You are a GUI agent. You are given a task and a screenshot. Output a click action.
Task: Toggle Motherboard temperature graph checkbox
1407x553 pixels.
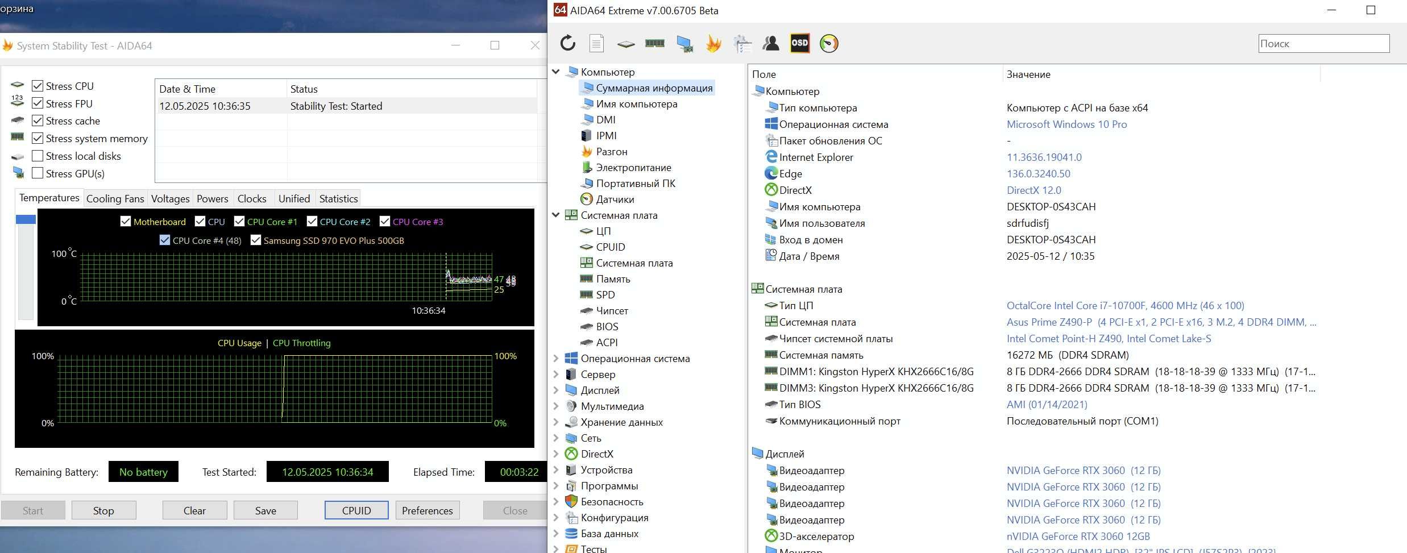[x=126, y=221]
